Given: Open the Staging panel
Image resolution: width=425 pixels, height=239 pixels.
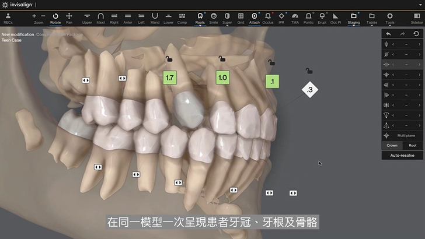Looking at the screenshot, I should coord(354,19).
